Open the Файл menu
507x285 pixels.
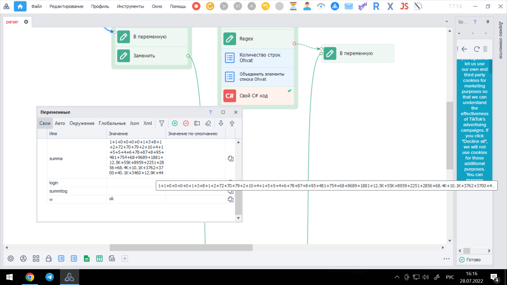coord(36,6)
